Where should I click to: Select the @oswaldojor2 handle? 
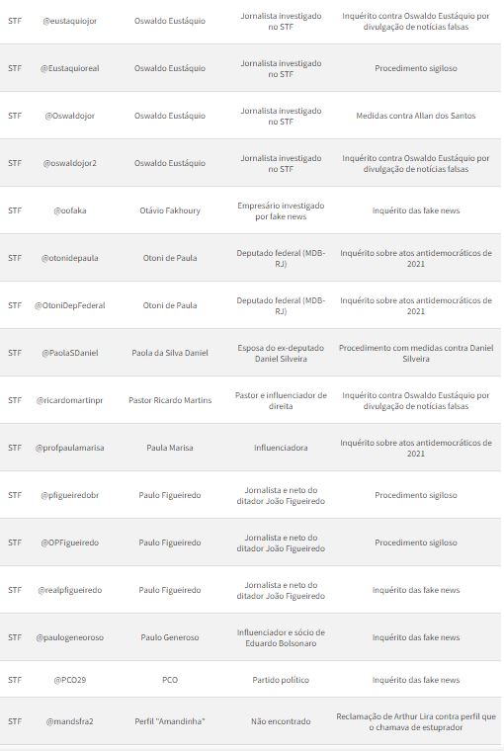(70, 163)
